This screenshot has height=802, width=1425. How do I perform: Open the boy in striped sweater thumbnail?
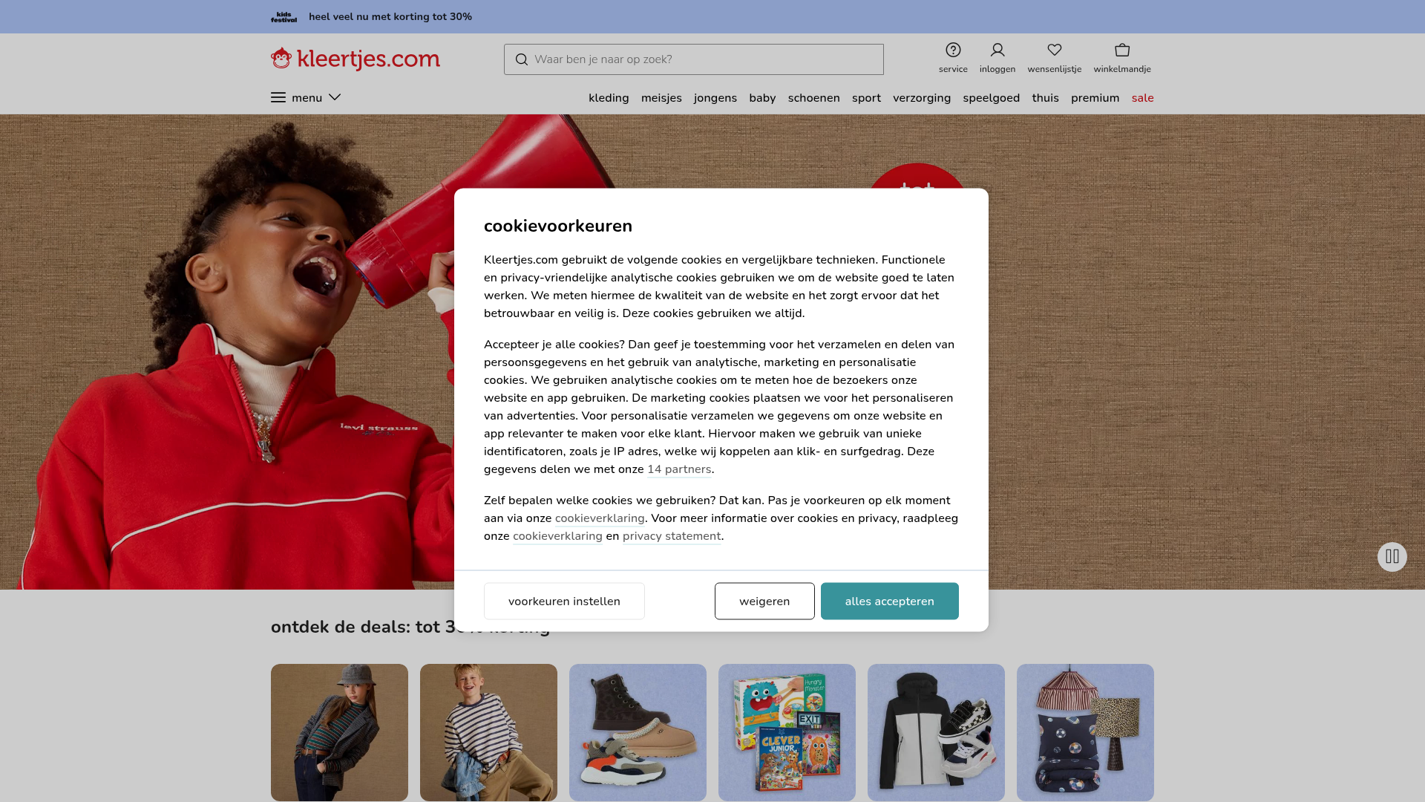pyautogui.click(x=488, y=732)
